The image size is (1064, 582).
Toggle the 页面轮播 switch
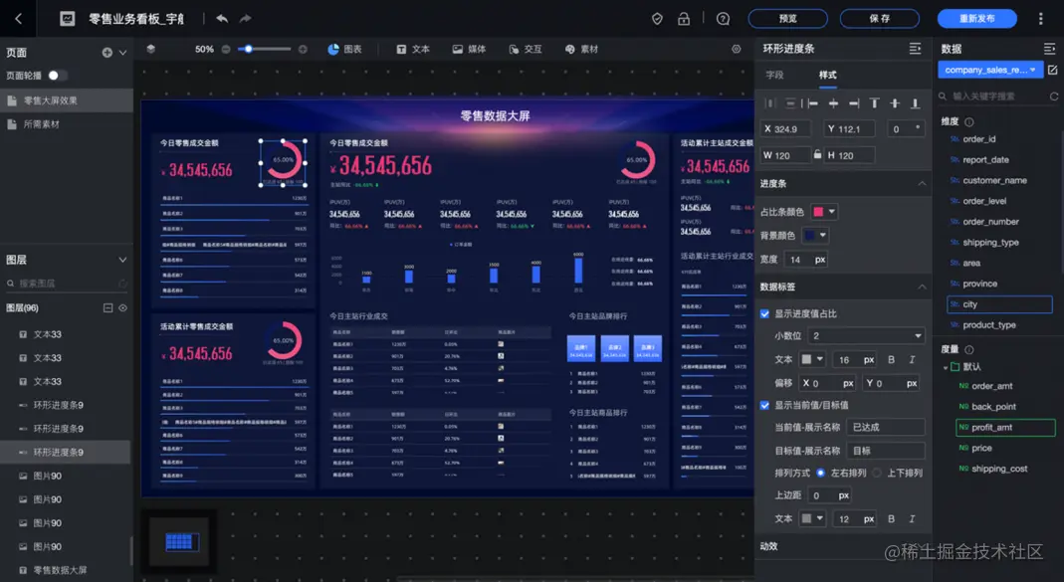click(58, 75)
